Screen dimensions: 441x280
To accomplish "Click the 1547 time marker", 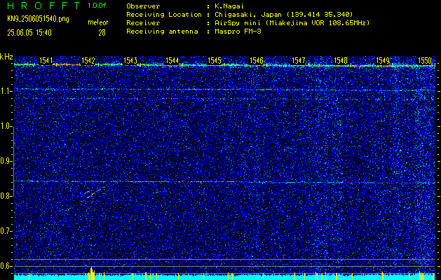I will (299, 60).
